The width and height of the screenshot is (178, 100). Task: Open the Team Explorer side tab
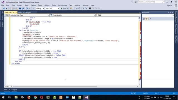pos(176,29)
